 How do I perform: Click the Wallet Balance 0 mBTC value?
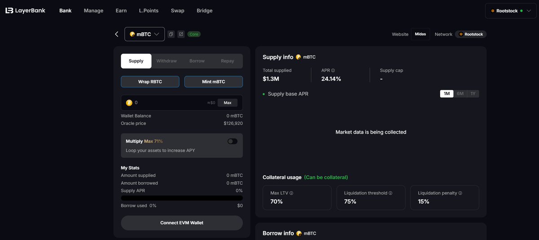pos(234,116)
